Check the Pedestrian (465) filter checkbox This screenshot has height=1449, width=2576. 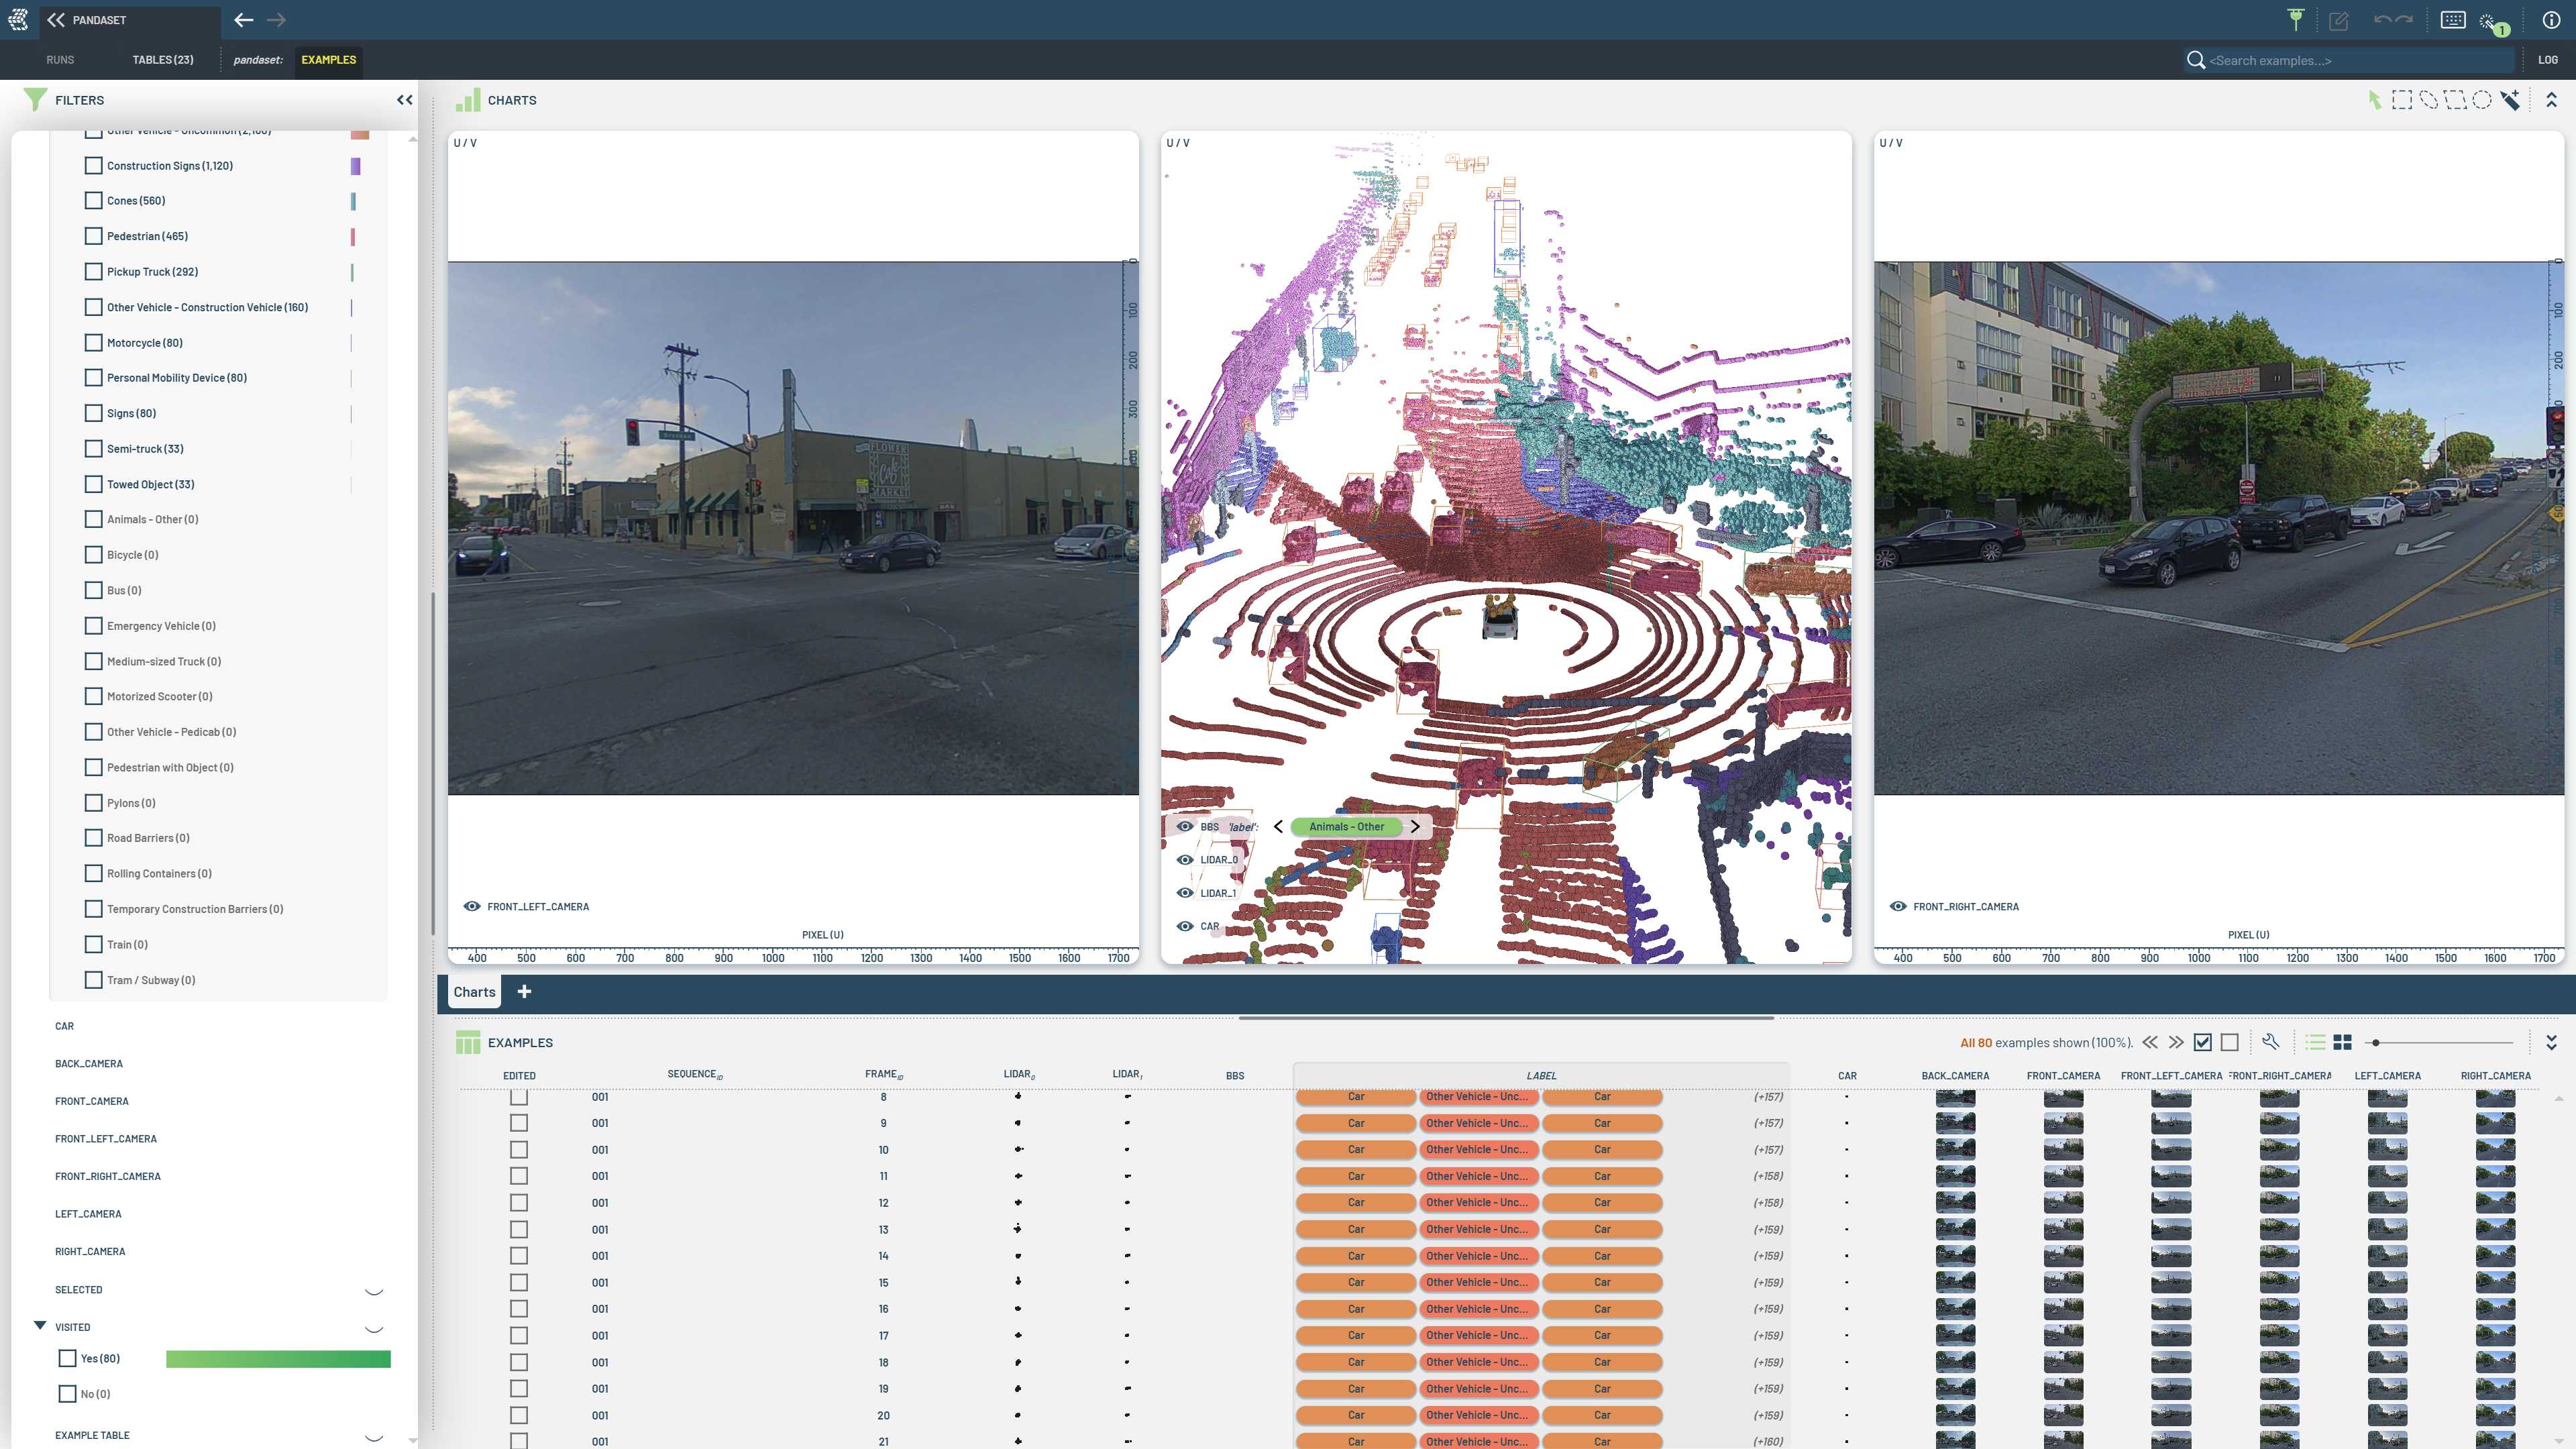[x=94, y=236]
